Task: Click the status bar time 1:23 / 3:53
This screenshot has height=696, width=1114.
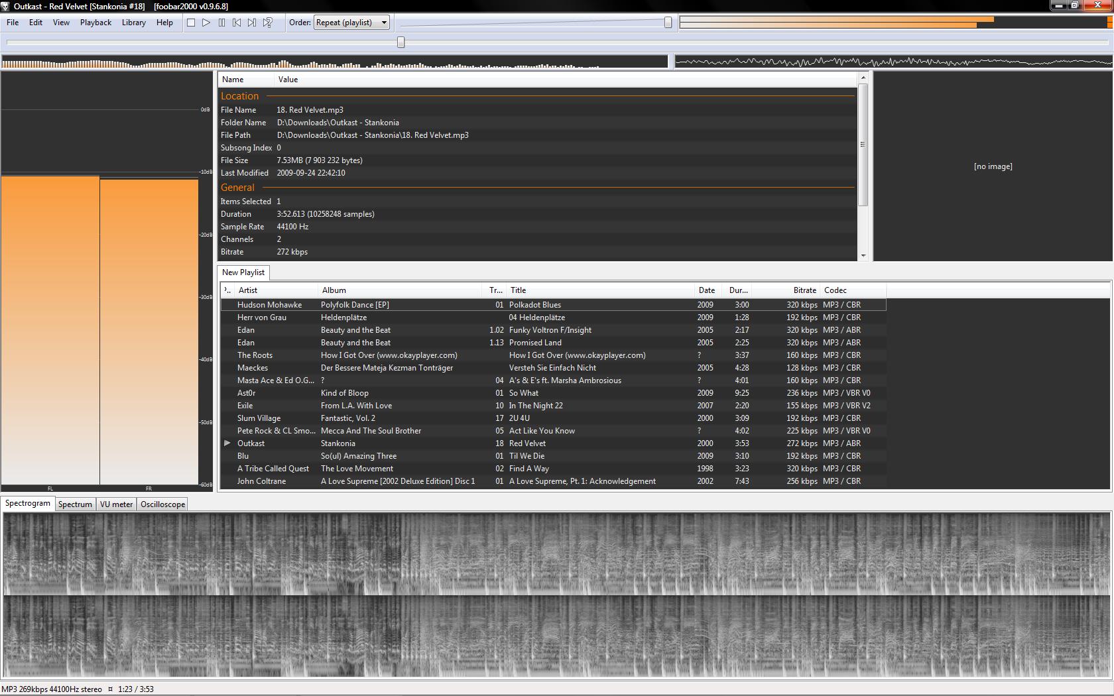Action: pos(136,689)
